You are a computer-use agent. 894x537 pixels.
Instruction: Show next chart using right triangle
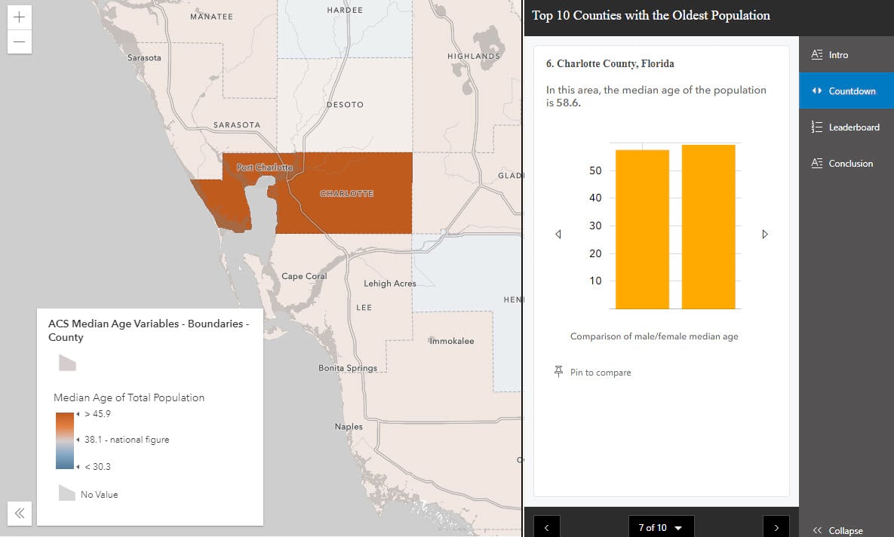click(x=765, y=235)
